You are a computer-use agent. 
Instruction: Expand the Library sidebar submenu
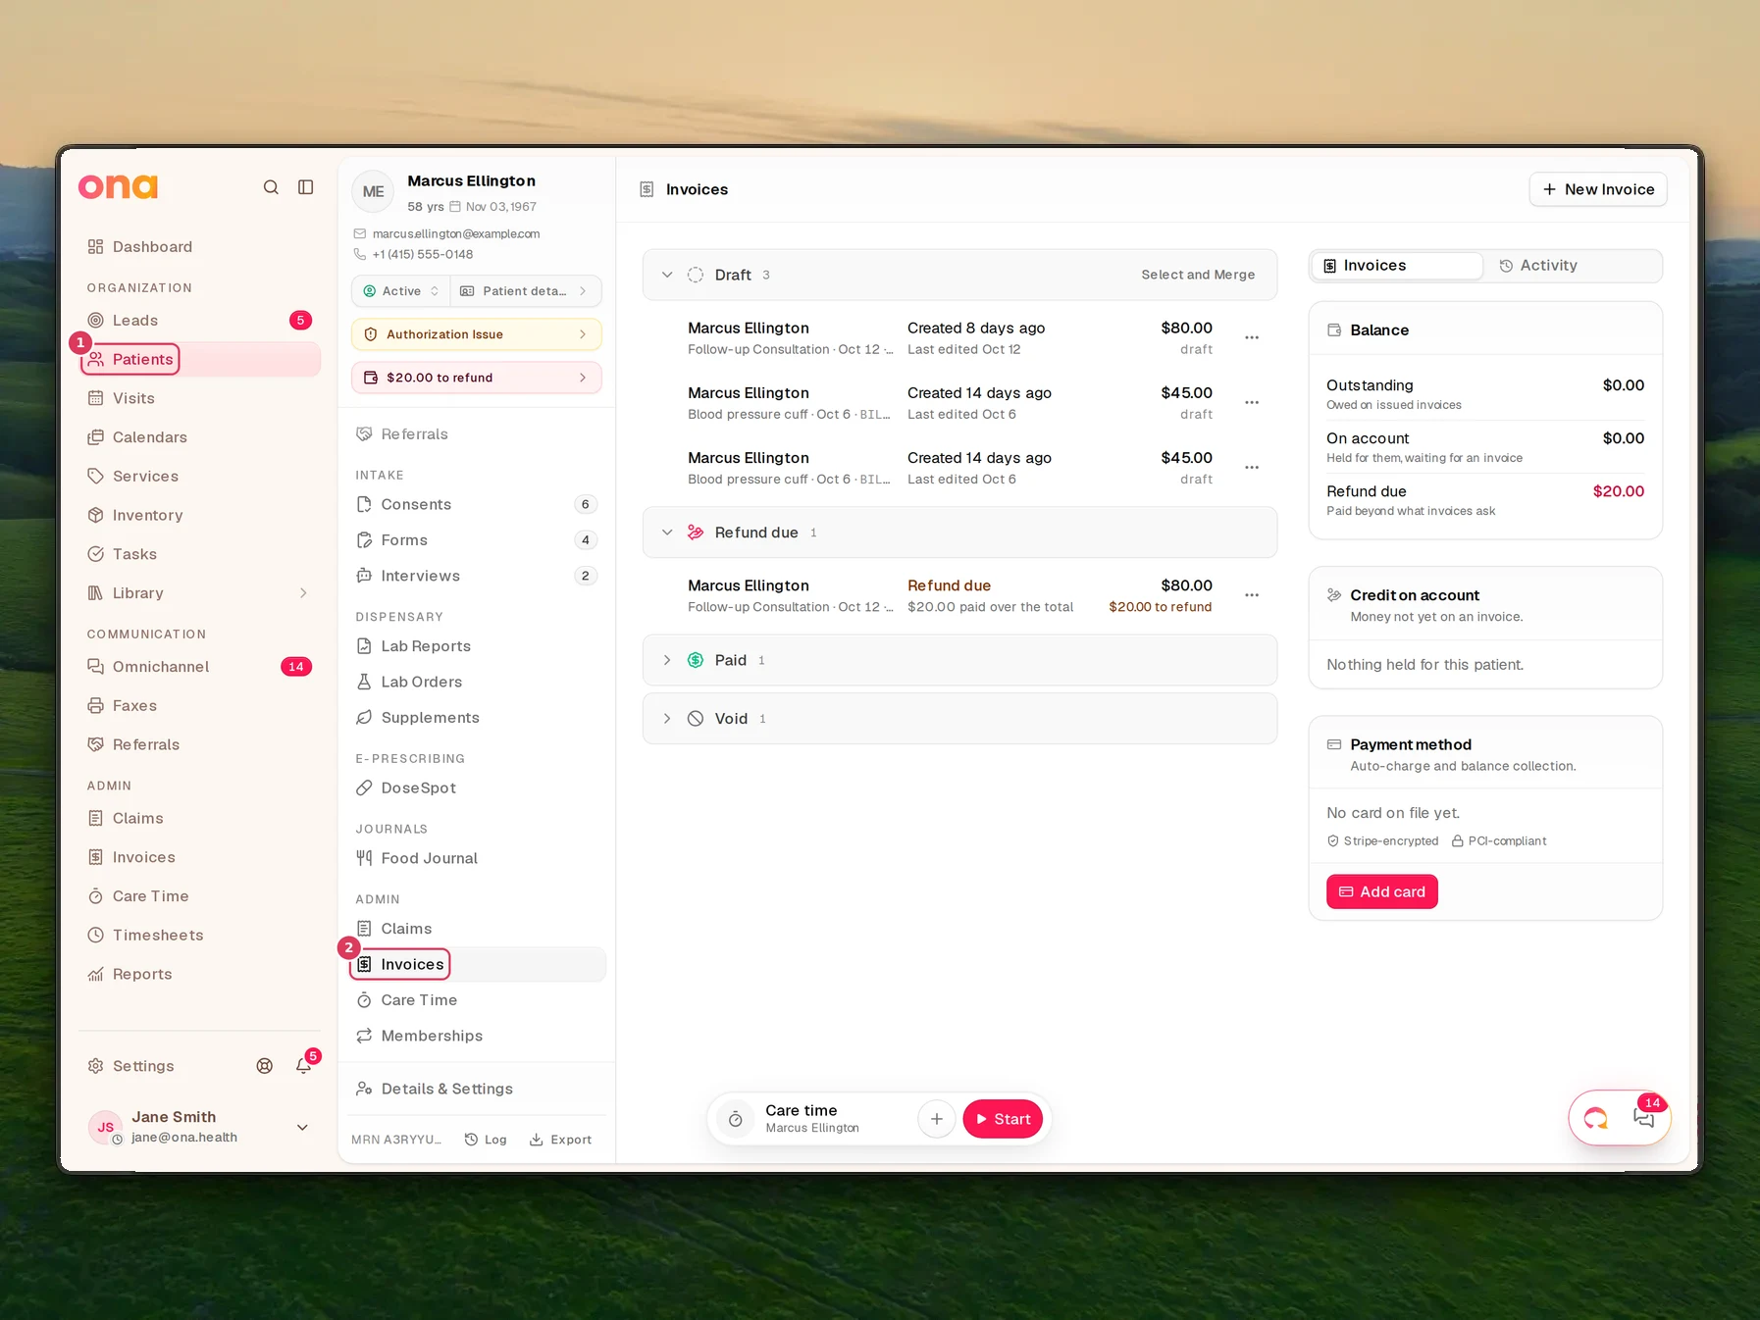click(303, 593)
